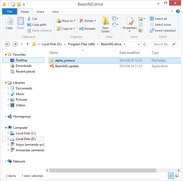This screenshot has height=181, width=183.
Task: Click the search magnifier icon
Action: [174, 44]
